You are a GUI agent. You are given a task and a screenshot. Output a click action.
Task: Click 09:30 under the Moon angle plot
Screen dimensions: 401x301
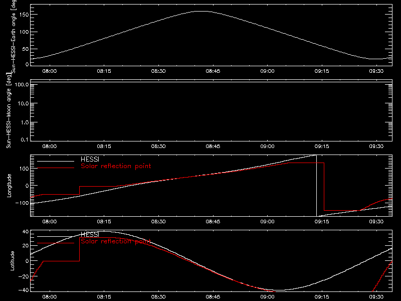coord(376,146)
